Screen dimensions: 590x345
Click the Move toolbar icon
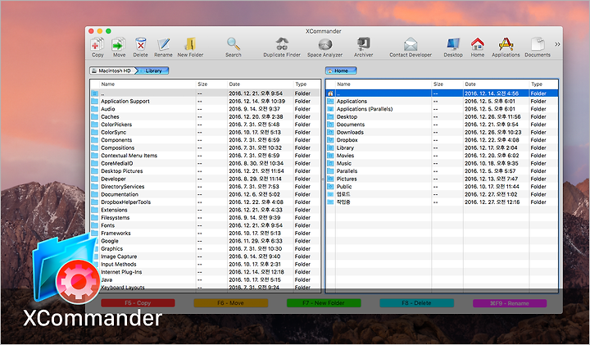119,44
